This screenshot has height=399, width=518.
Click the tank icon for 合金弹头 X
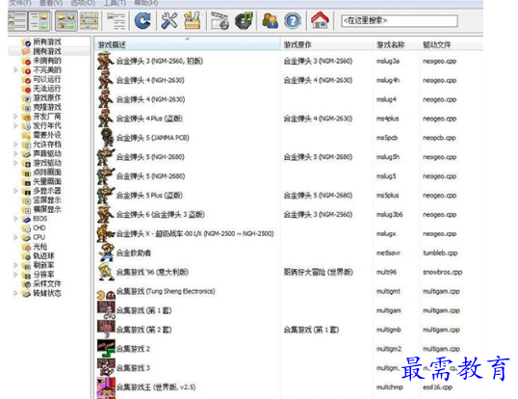106,233
